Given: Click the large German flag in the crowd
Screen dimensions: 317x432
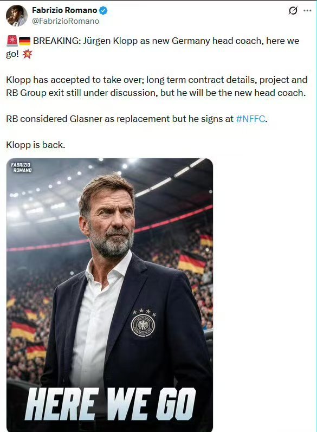Looking at the screenshot, I should 191,262.
